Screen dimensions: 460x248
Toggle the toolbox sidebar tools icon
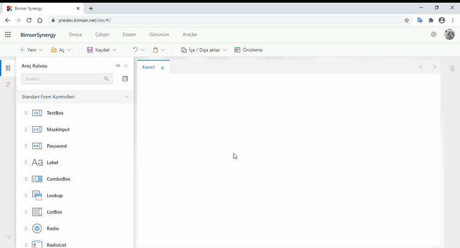(8, 68)
